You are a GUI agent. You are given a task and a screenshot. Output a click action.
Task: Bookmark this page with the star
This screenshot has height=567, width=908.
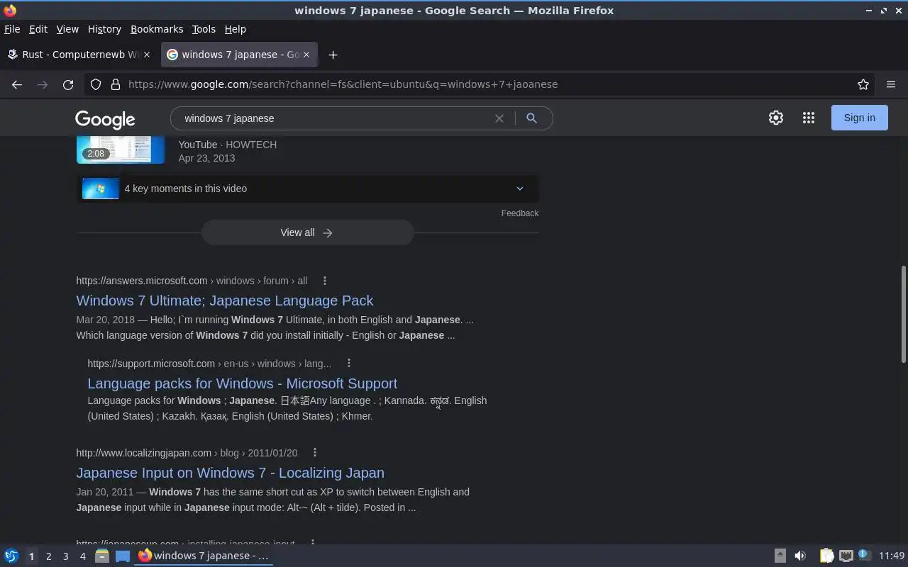863,84
